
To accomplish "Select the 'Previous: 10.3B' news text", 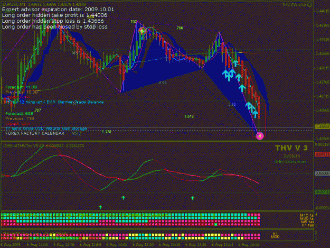I will coord(22,92).
